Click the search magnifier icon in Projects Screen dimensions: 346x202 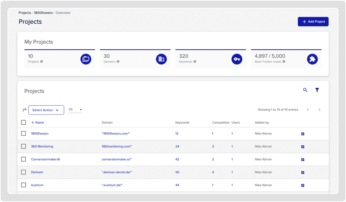[305, 90]
